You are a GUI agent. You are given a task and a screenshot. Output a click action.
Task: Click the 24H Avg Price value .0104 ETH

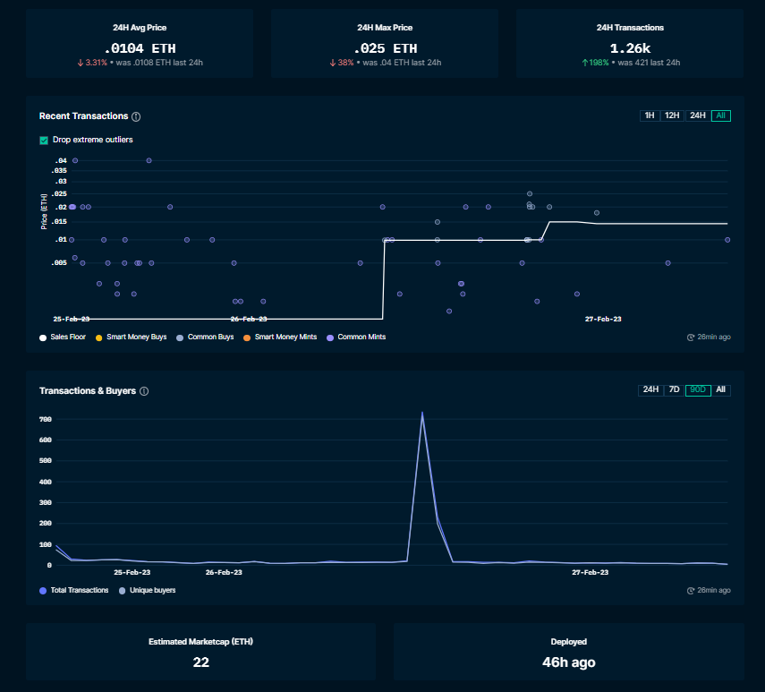pos(140,48)
